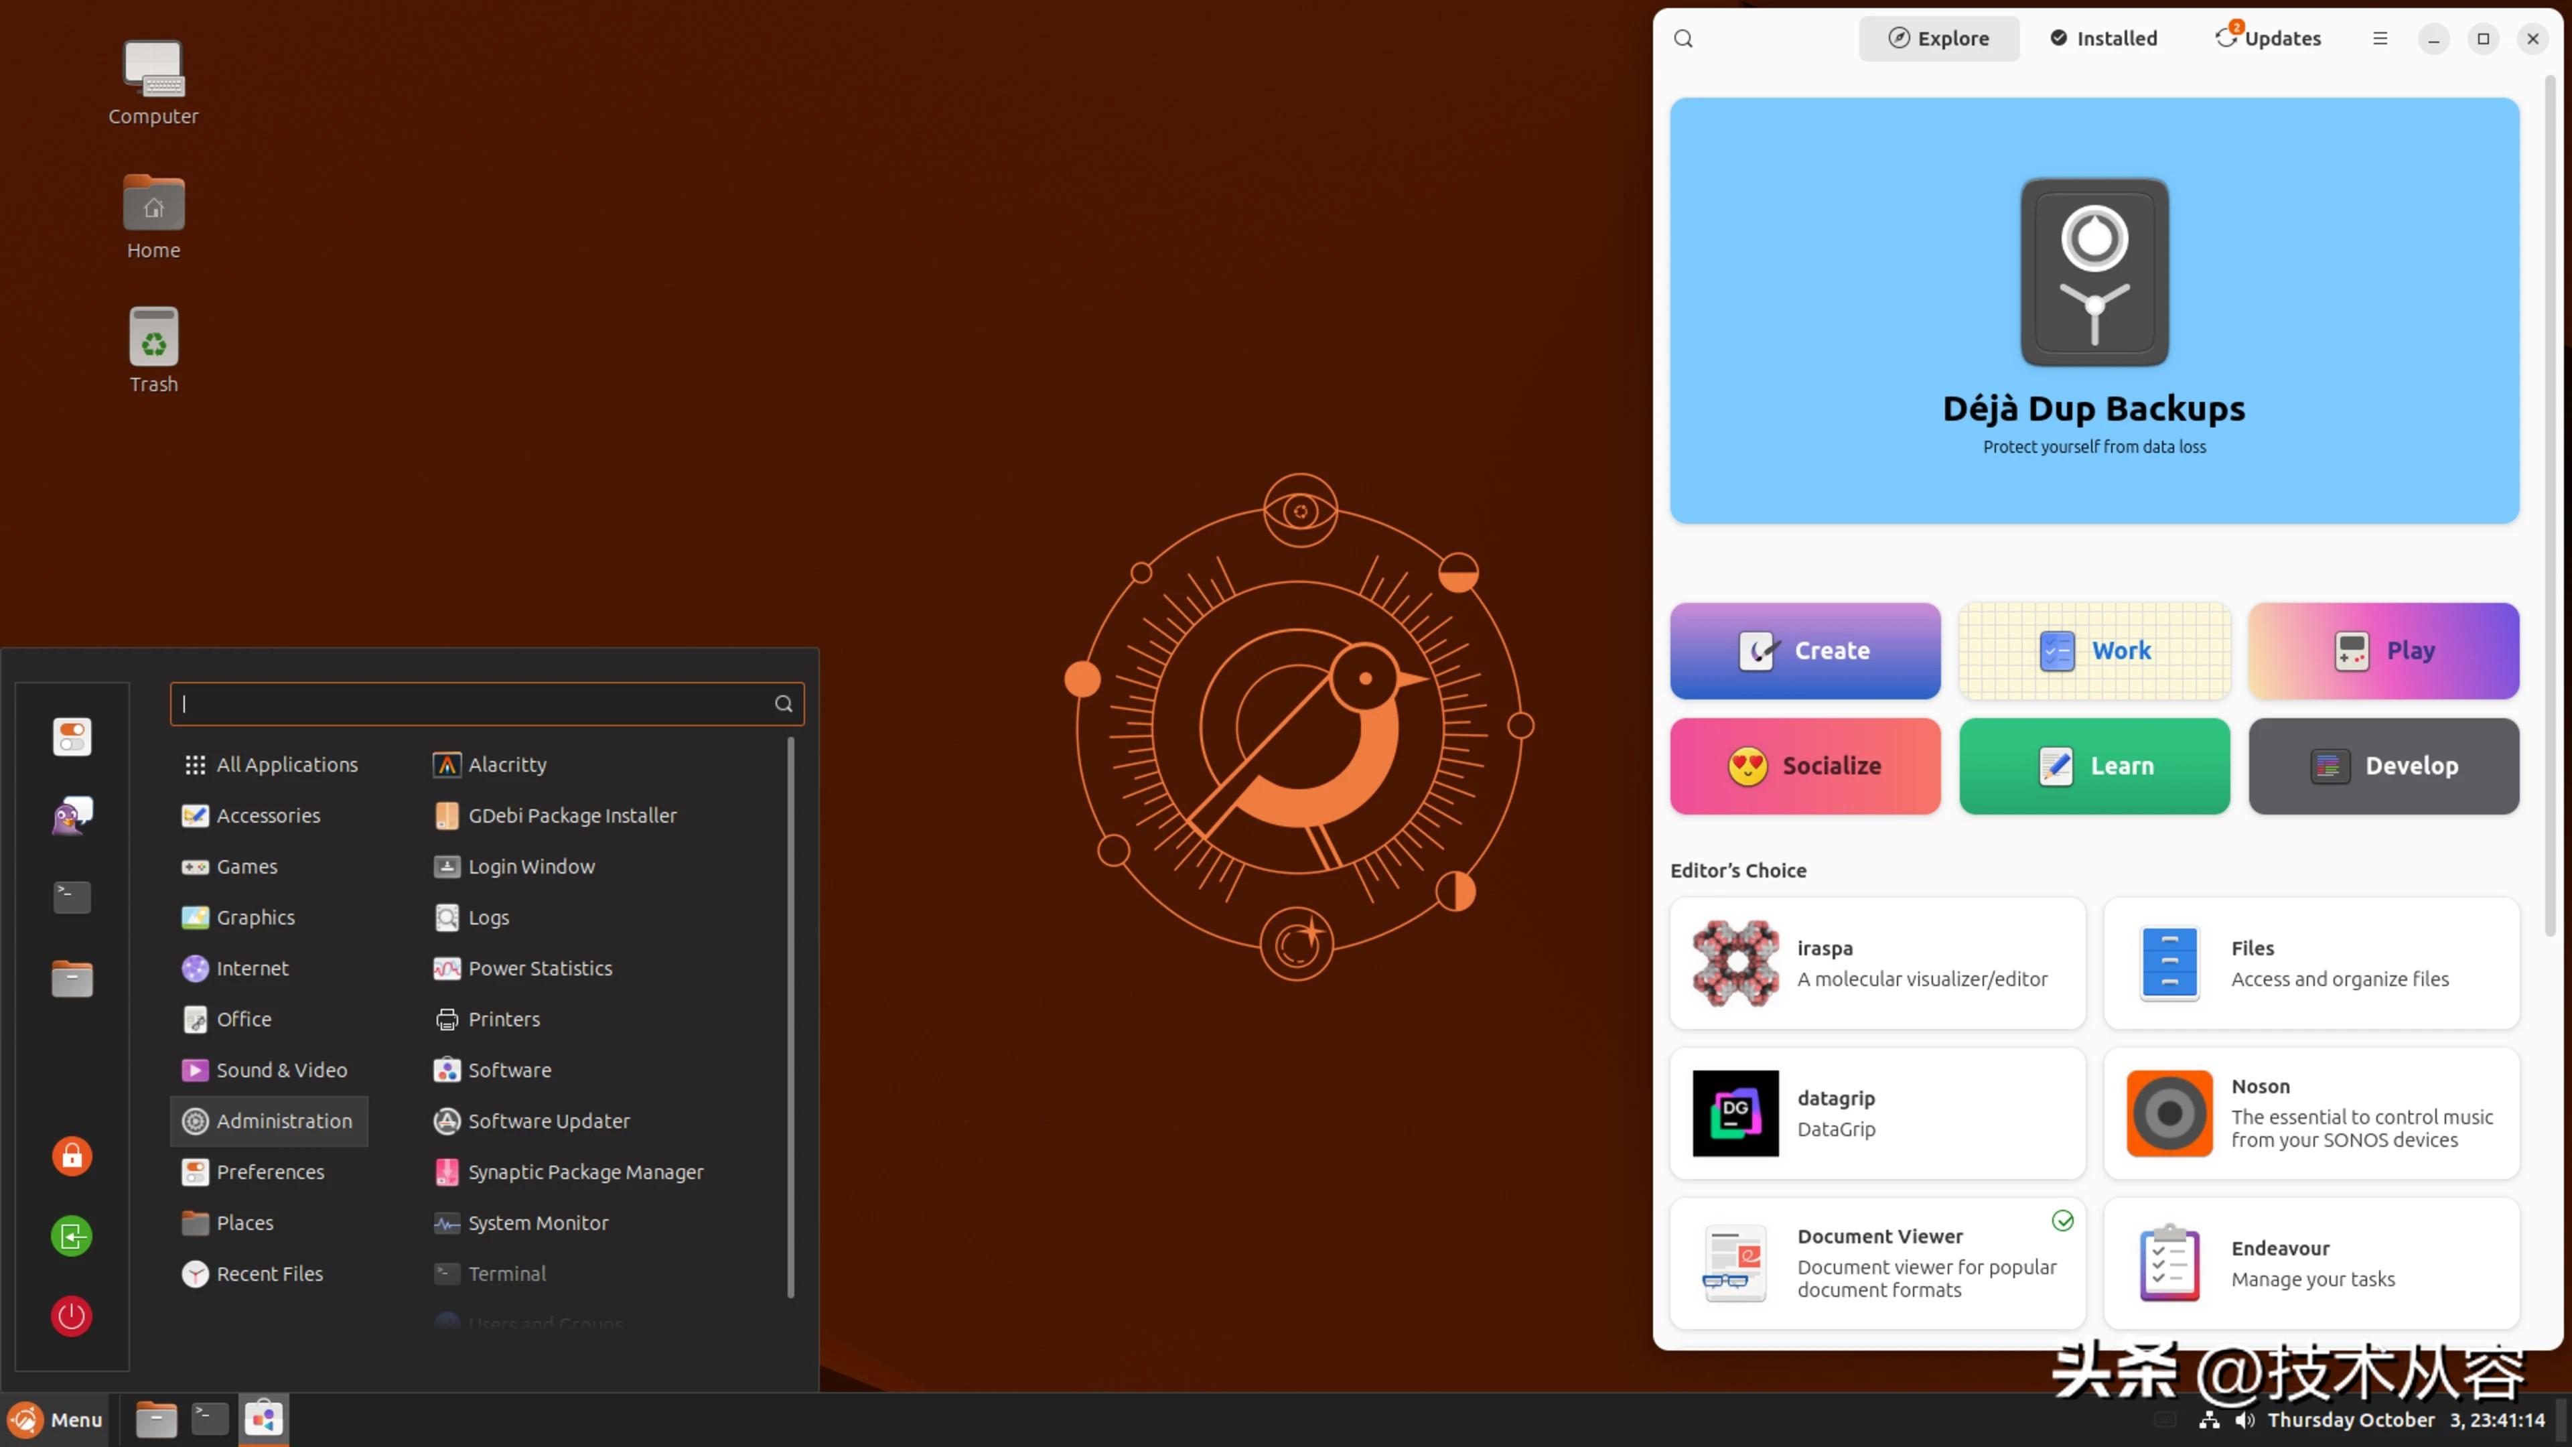
Task: Select the Recent Files category
Action: click(269, 1274)
